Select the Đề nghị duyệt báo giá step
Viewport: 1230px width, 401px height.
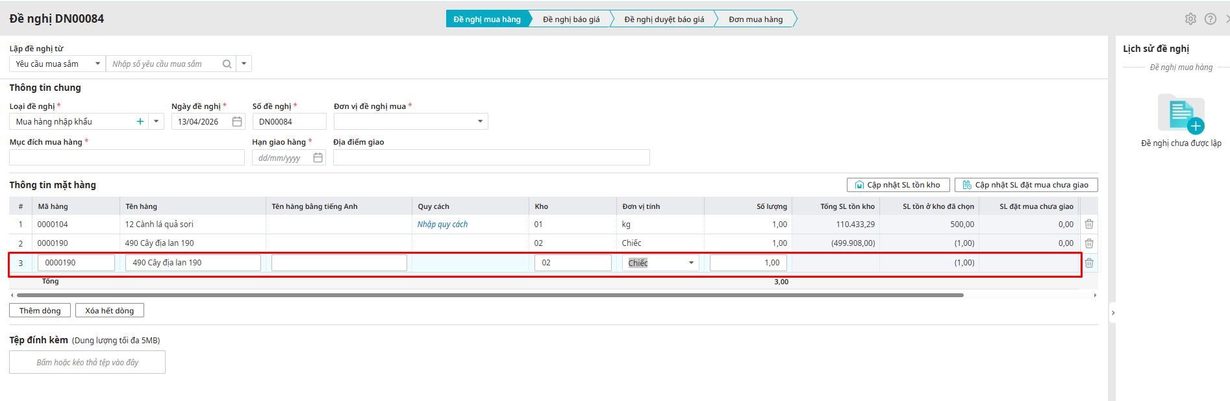pos(664,19)
